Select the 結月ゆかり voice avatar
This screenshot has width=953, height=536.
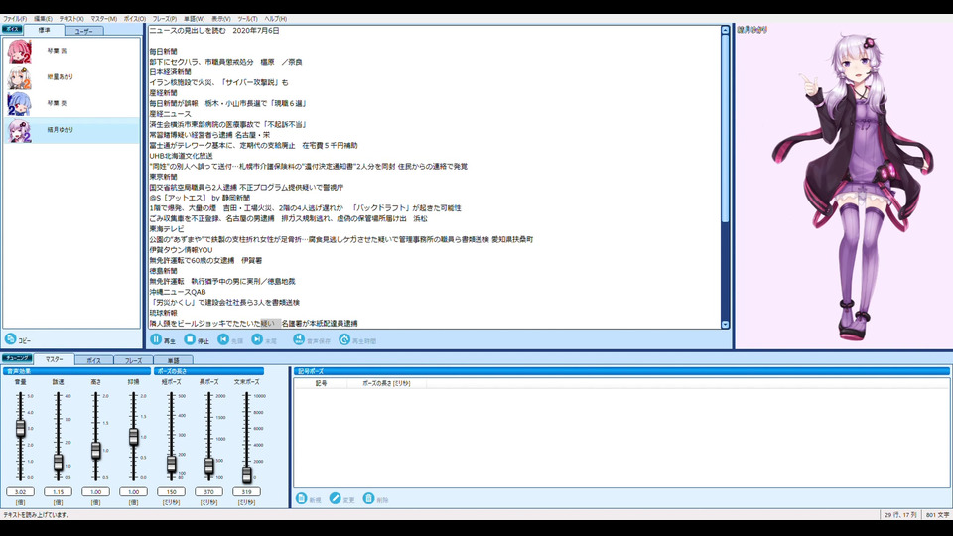tap(19, 131)
